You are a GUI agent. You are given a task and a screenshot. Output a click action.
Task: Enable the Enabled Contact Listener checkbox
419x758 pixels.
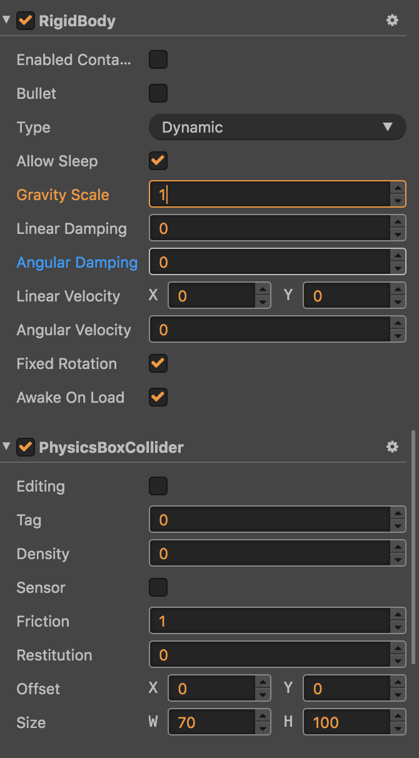tap(158, 60)
